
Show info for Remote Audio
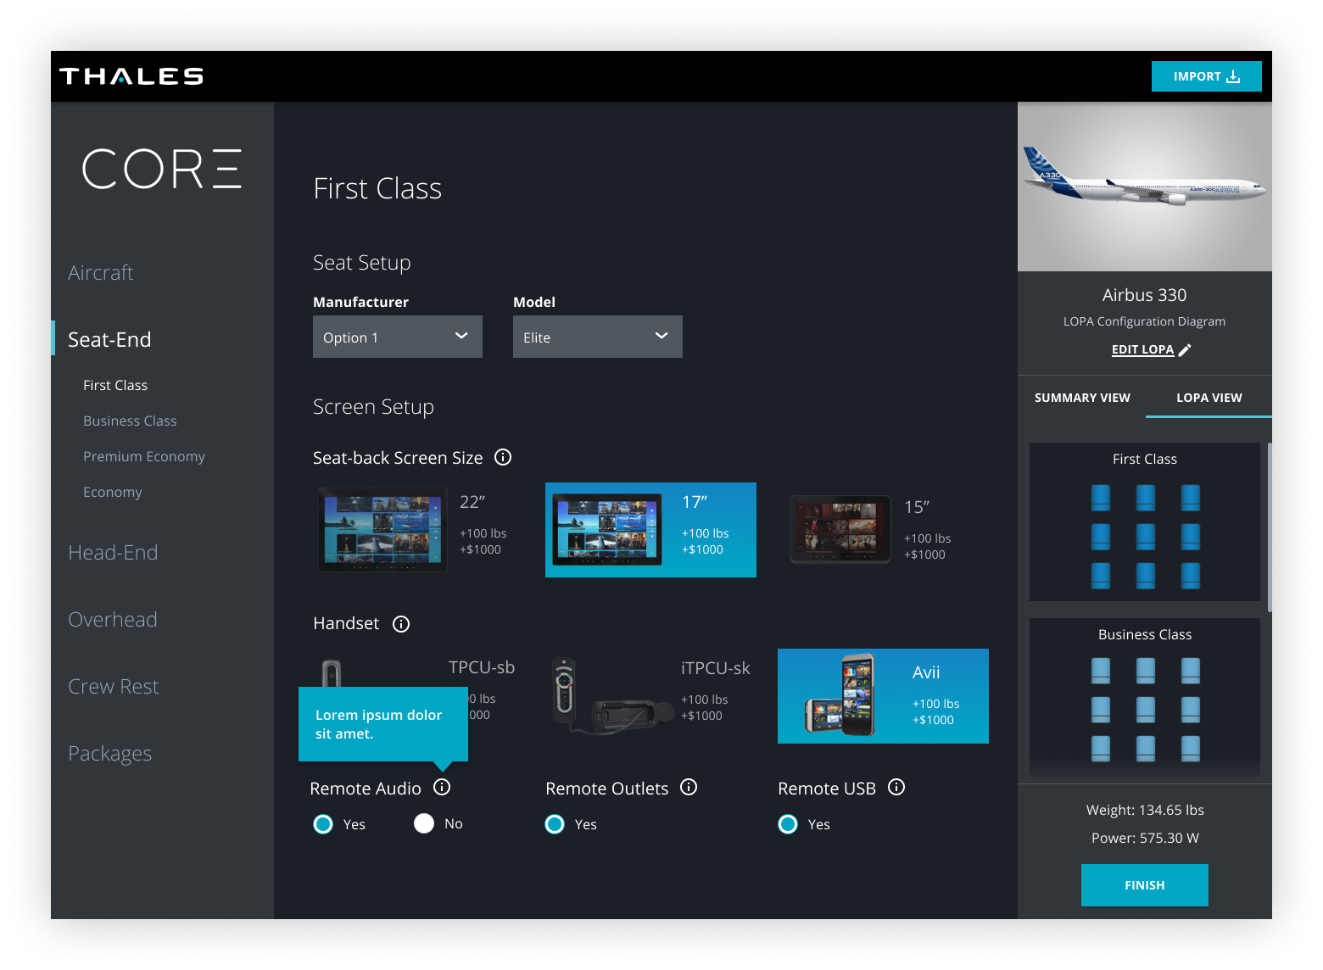(x=442, y=787)
